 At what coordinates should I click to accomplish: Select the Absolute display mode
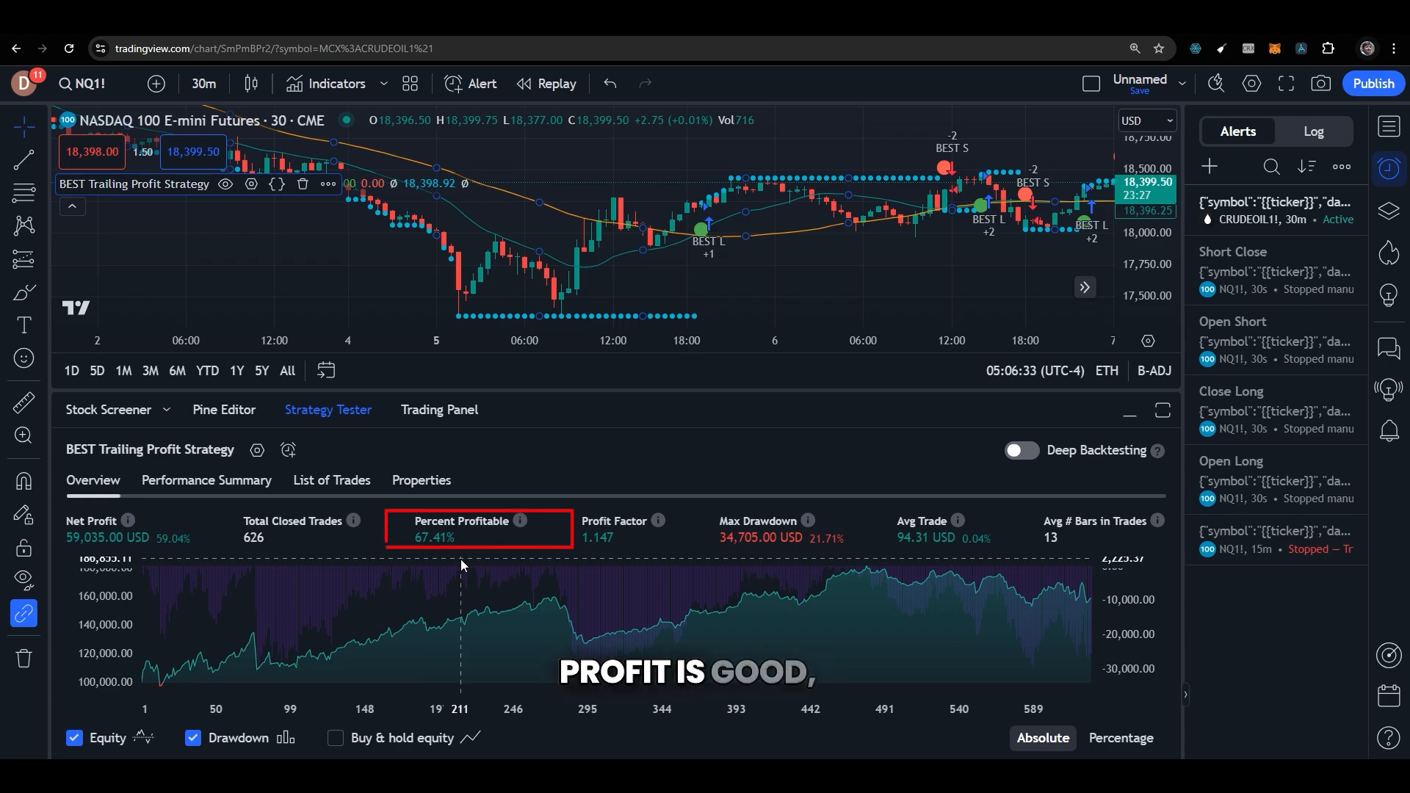click(1043, 738)
